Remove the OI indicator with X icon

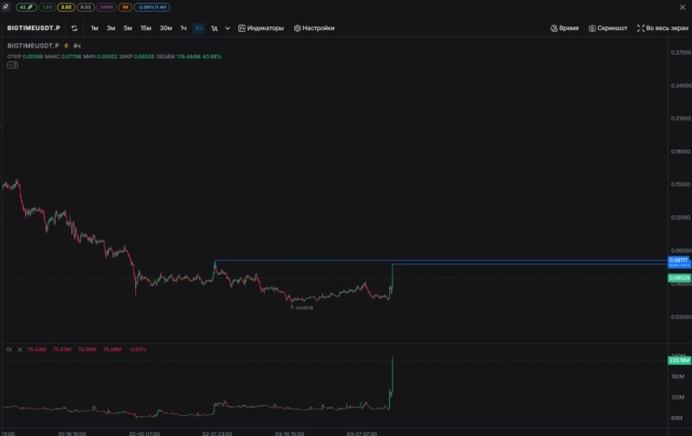coord(20,349)
